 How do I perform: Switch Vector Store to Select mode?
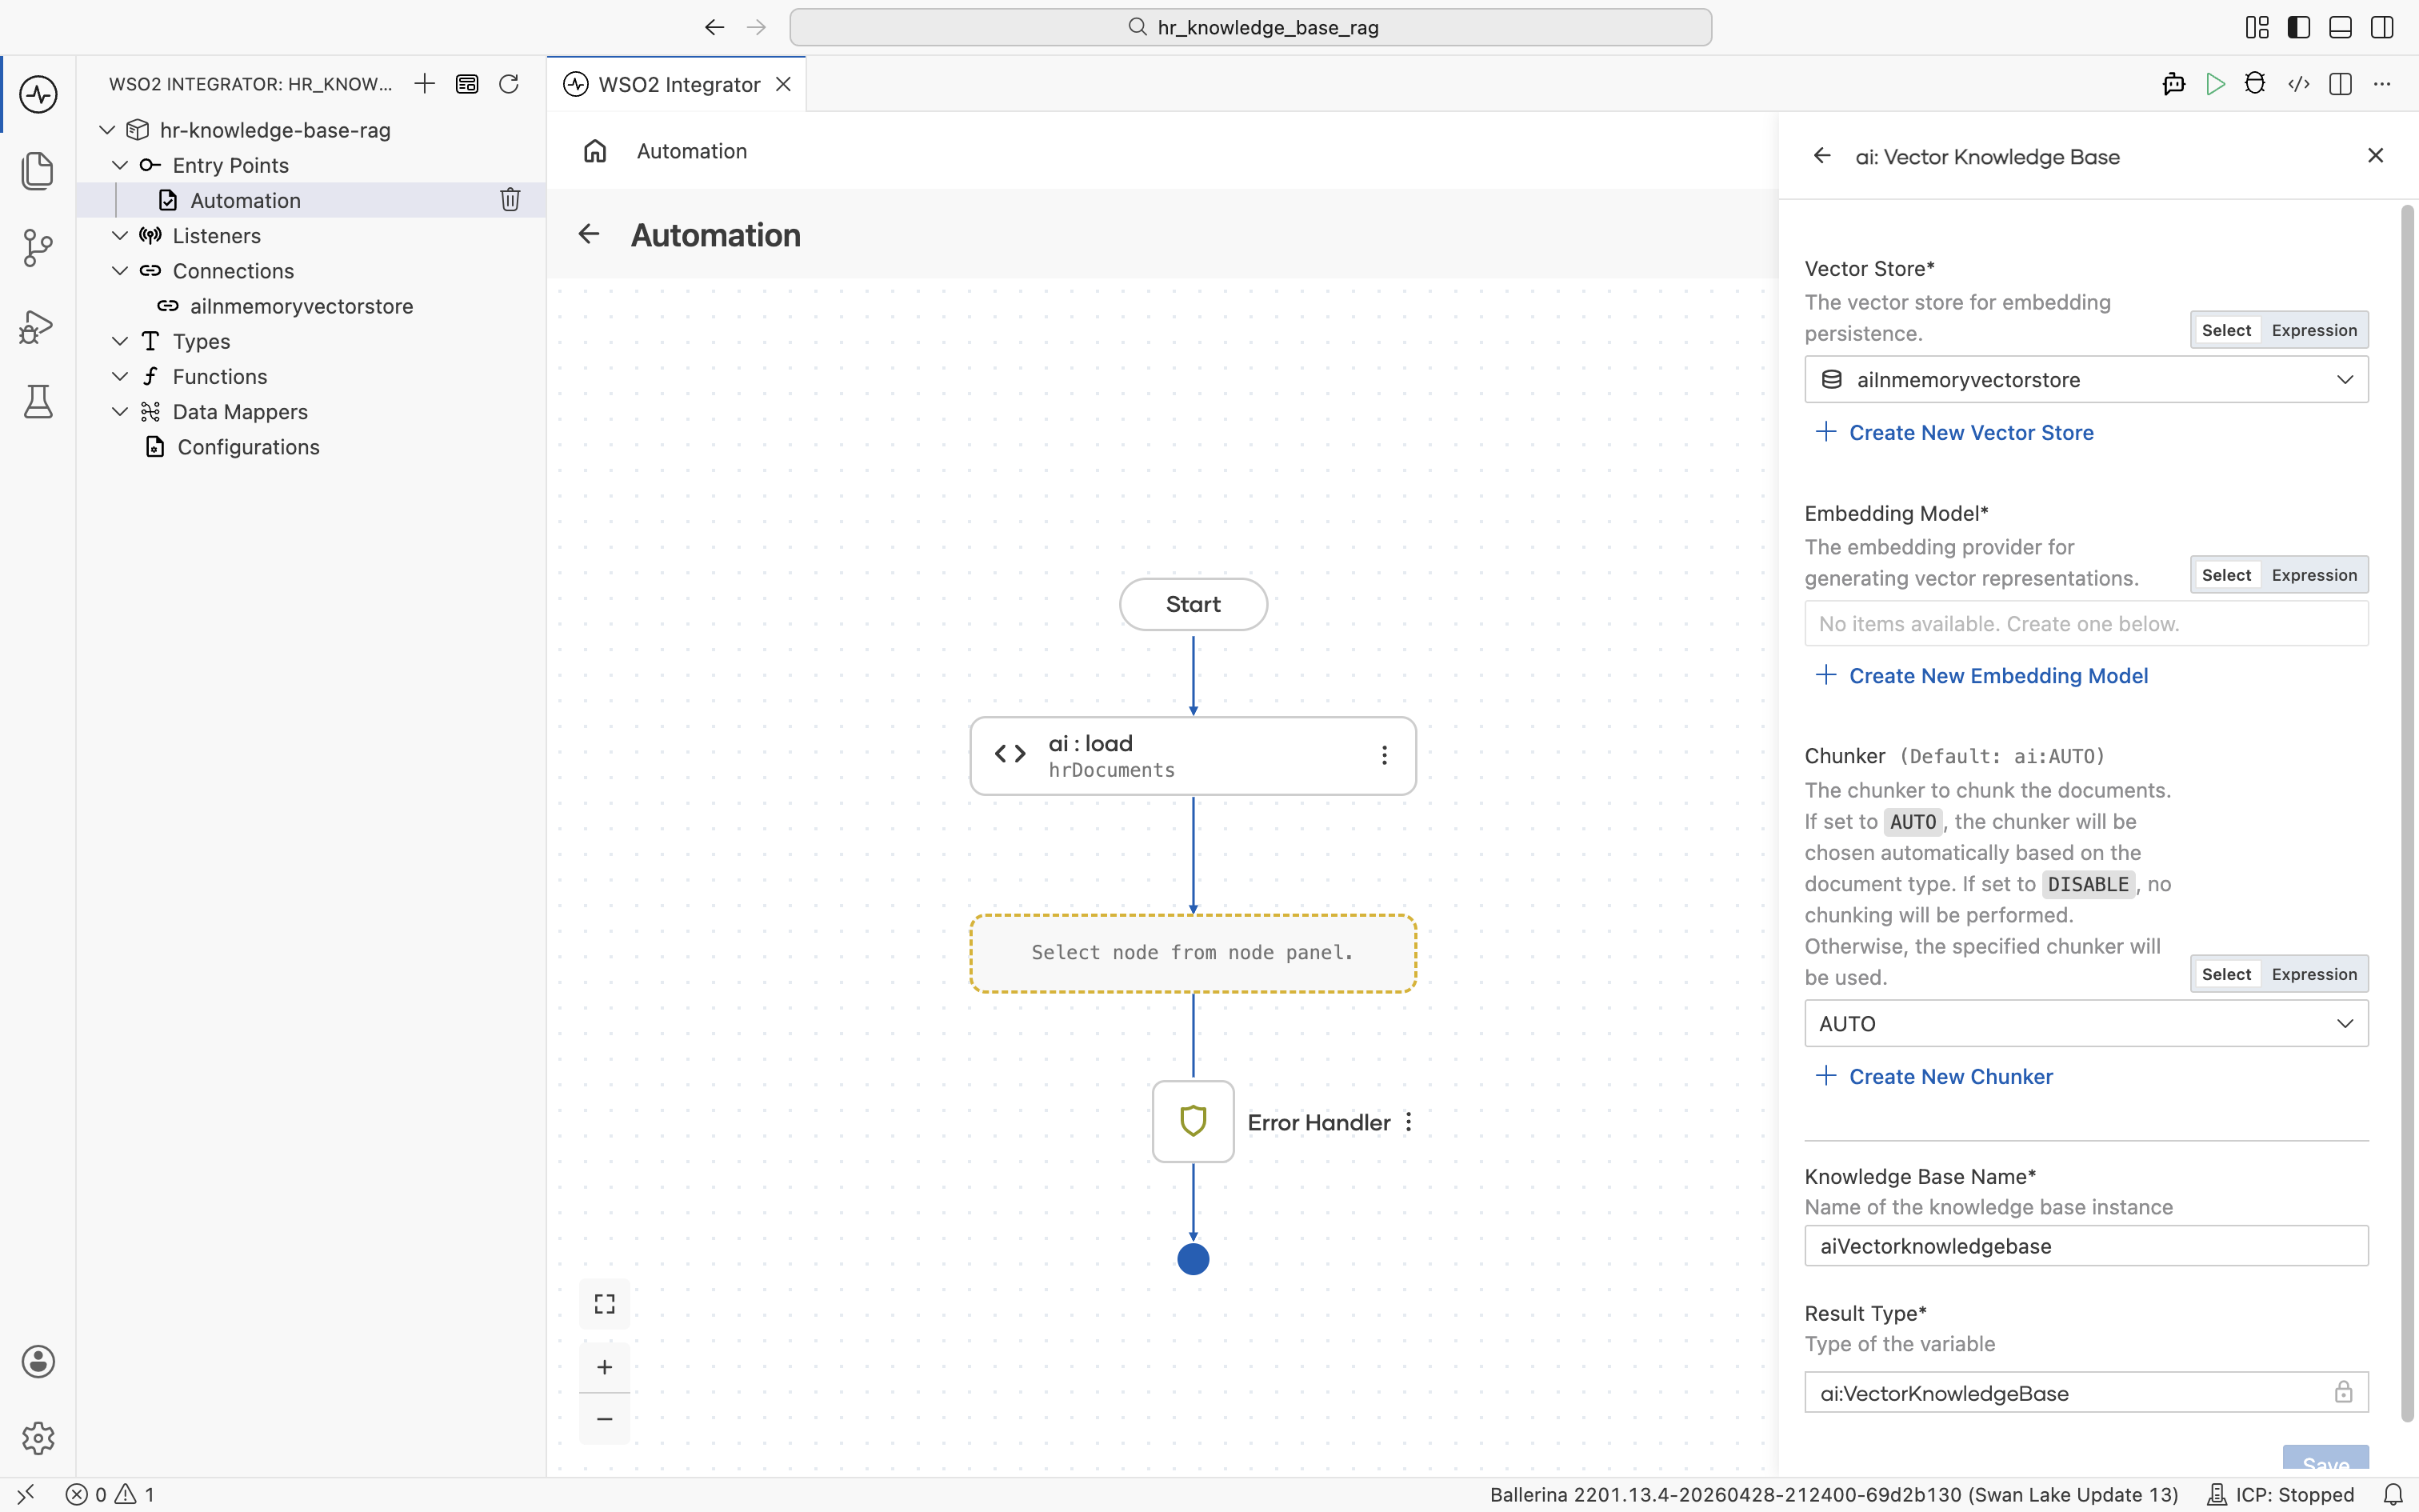click(2226, 330)
